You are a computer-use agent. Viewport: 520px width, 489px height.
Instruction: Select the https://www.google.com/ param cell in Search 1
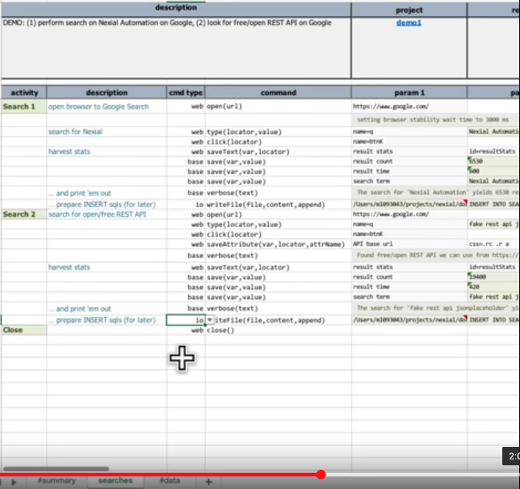[x=409, y=107]
